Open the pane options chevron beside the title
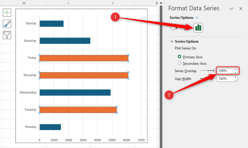 (232, 9)
